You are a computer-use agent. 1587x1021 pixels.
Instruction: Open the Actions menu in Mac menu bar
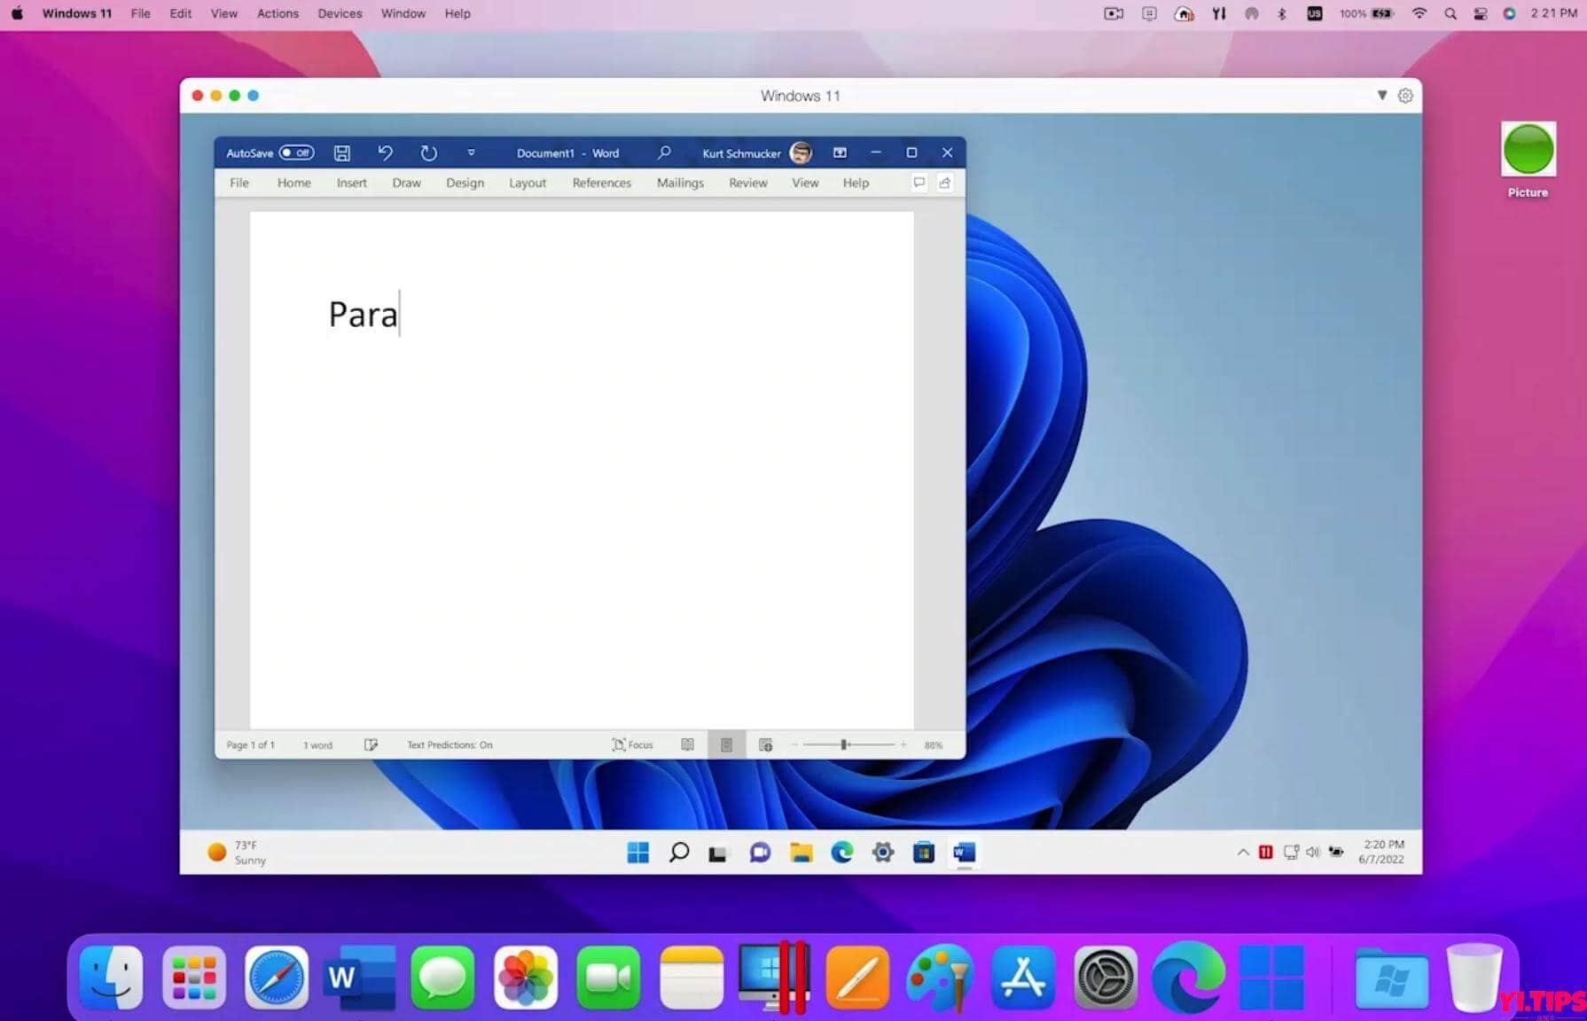pyautogui.click(x=278, y=13)
